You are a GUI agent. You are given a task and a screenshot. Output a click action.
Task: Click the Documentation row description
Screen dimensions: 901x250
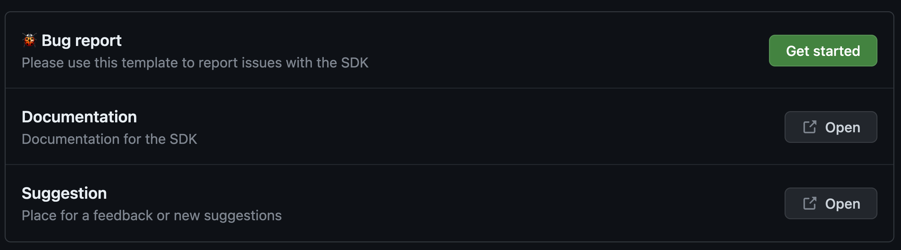[x=109, y=139]
